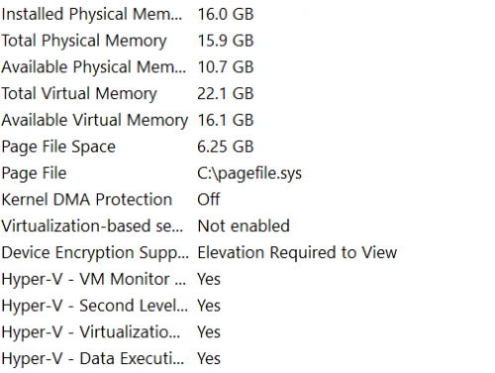The width and height of the screenshot is (495, 373).
Task: Click the Not enabled value
Action: click(x=244, y=227)
